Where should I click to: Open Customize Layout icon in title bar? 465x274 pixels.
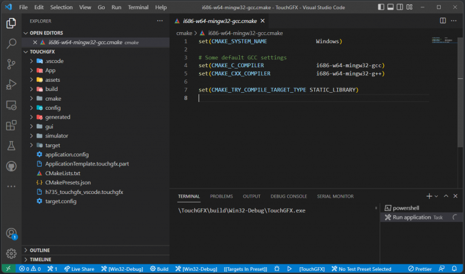pyautogui.click(x=409, y=7)
